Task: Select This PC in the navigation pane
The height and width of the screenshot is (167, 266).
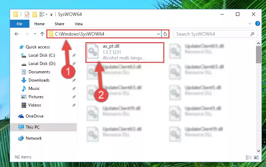Action: click(33, 127)
